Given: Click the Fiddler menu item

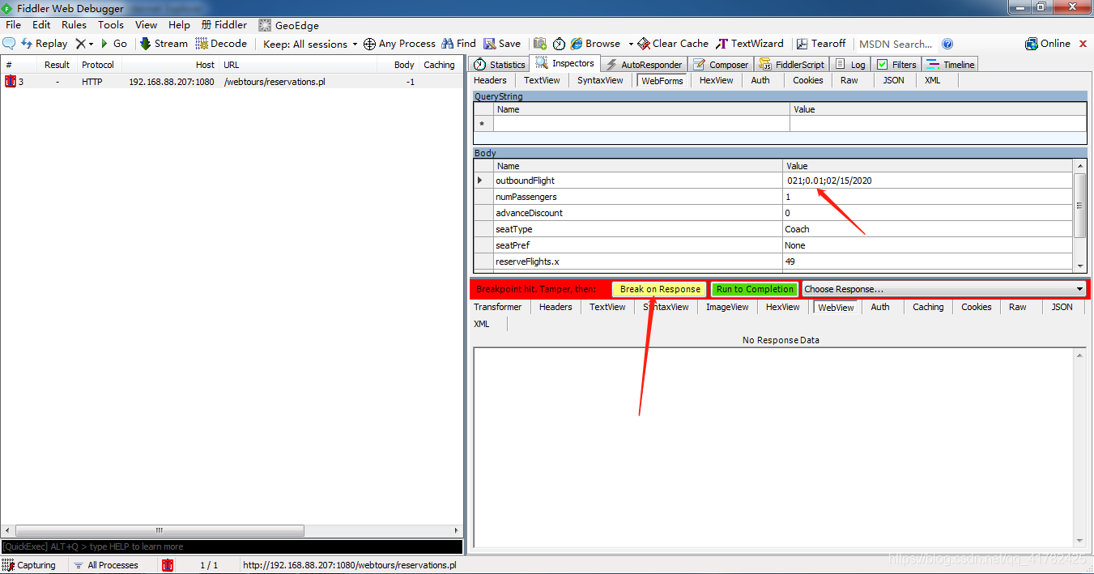Looking at the screenshot, I should (x=224, y=25).
